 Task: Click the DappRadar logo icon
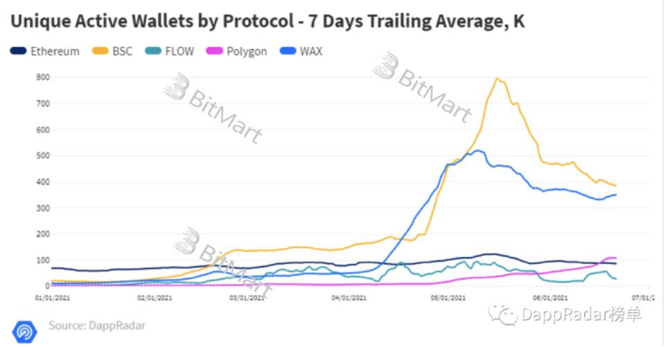click(x=25, y=331)
